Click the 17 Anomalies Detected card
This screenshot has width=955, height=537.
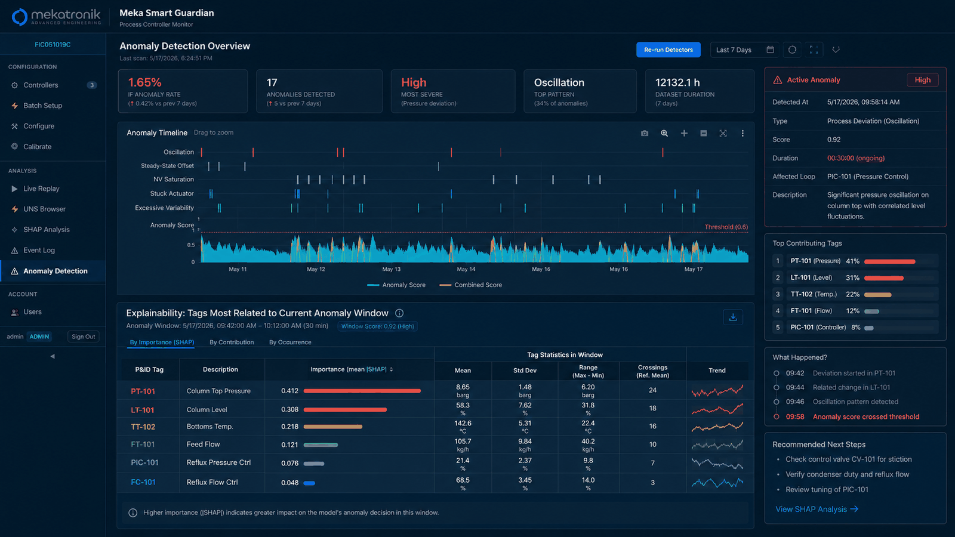click(319, 91)
